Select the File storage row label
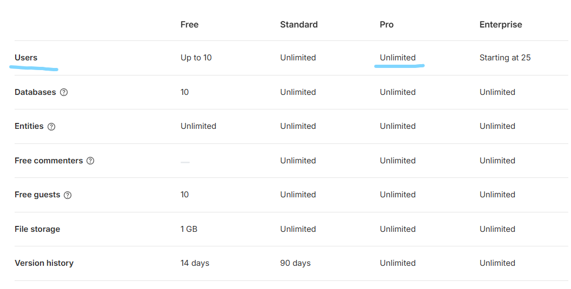This screenshot has width=571, height=289. (37, 229)
